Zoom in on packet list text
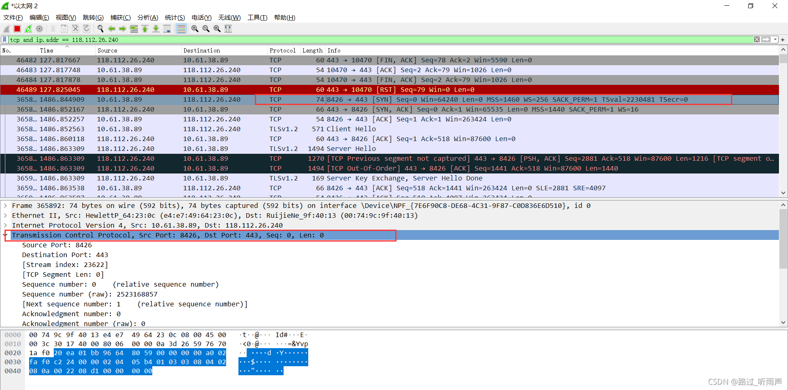This screenshot has height=390, width=788. click(195, 29)
